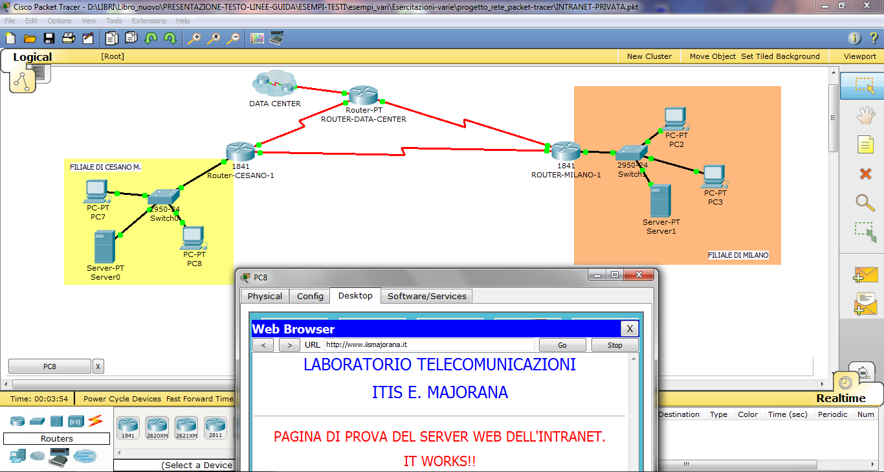Add a complex PDU open envelope

tap(866, 304)
